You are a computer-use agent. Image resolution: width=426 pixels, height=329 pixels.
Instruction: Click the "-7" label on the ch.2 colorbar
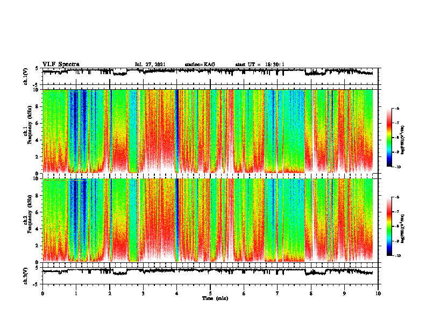[x=397, y=212]
